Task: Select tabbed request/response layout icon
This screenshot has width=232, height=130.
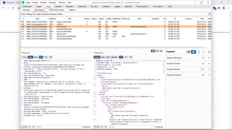Action: pyautogui.click(x=161, y=51)
